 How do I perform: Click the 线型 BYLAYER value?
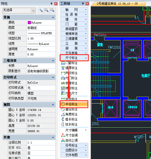coord(41,33)
